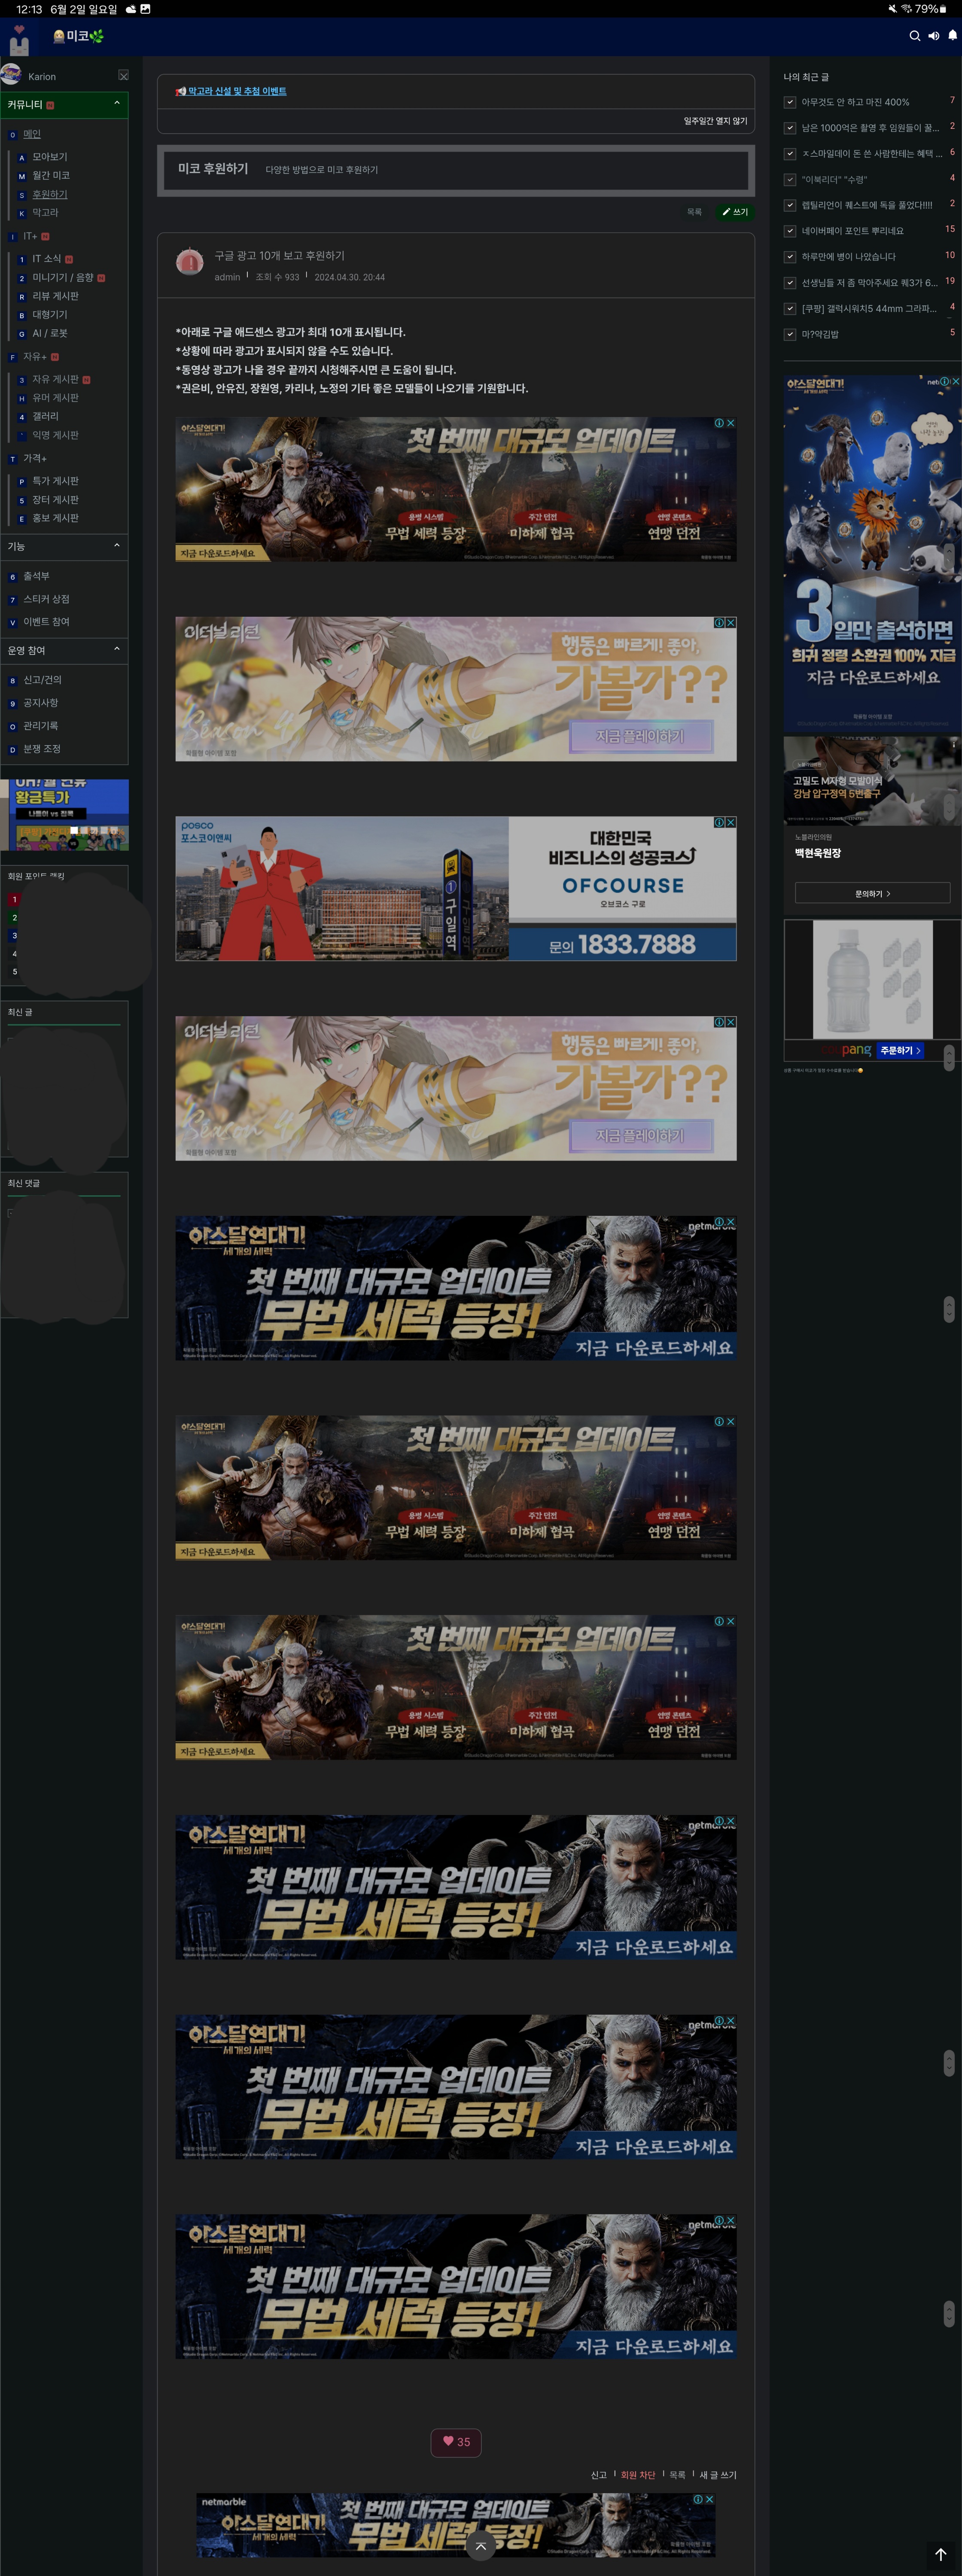Screen dimensions: 962x2576
Task: Collapse the 운영 참여 section chevron
Action: coord(117,650)
